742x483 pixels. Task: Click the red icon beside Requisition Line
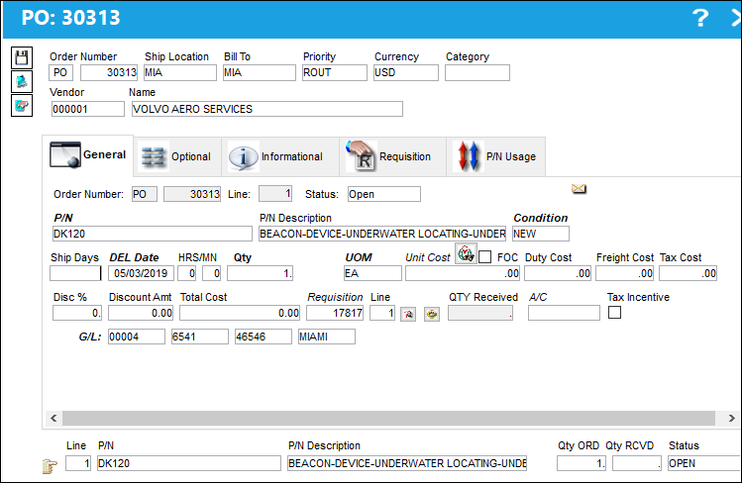(408, 314)
